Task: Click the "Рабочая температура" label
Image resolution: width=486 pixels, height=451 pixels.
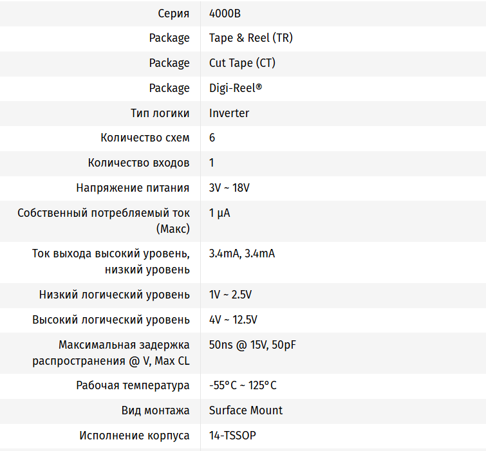Action: (x=133, y=385)
